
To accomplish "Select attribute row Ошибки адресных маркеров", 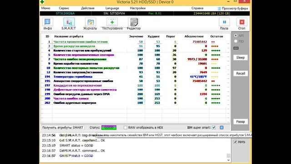I will [135, 103].
